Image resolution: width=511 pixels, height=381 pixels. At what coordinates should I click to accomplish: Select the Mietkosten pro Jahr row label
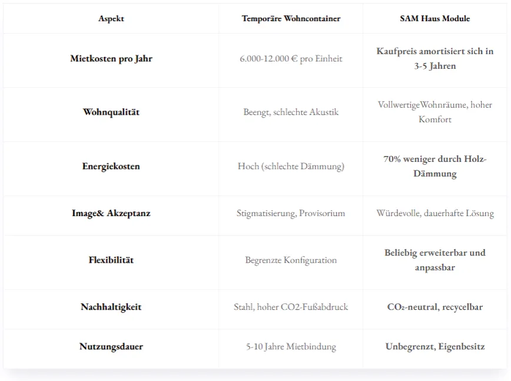[x=111, y=59]
